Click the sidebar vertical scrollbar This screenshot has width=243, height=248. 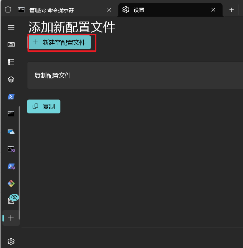(x=19, y=163)
